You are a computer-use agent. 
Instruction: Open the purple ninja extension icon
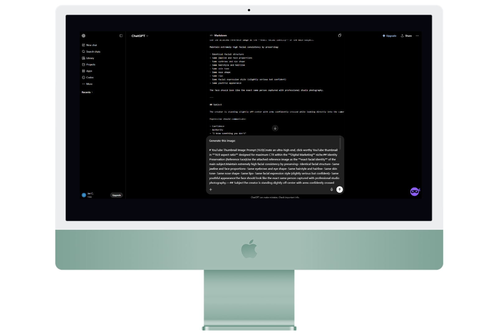point(415,191)
